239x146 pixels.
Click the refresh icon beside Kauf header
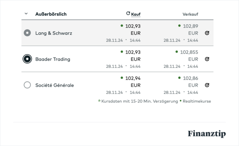[x=128, y=14]
